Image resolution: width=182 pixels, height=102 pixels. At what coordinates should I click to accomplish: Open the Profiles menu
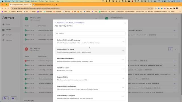pyautogui.click(x=41, y=1)
